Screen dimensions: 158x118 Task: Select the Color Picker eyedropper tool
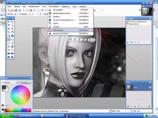pyautogui.click(x=12, y=43)
